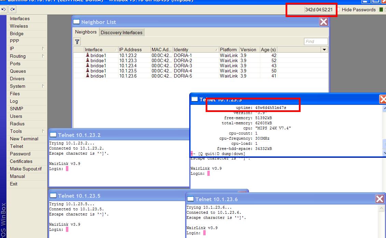
Task: Switch to the Discovery Interfaces tab
Action: 122,32
